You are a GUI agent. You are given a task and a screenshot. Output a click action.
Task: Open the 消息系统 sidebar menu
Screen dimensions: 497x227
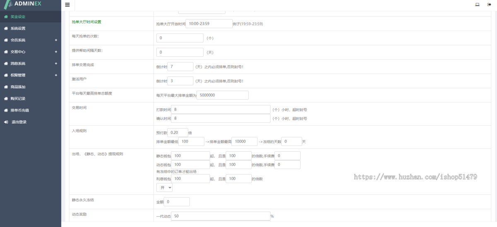pyautogui.click(x=31, y=63)
